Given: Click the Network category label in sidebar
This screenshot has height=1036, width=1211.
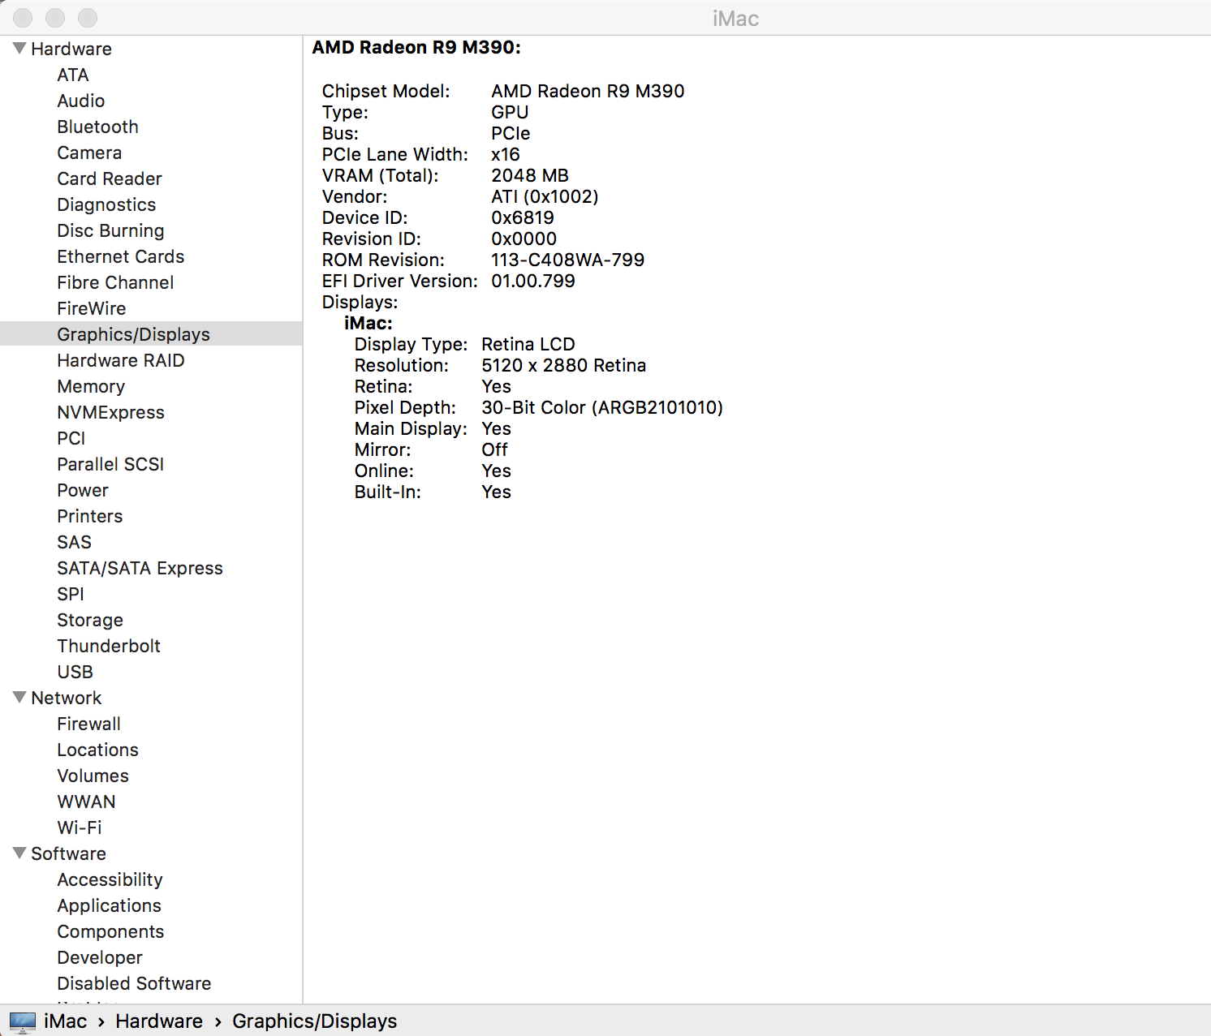Looking at the screenshot, I should [x=67, y=698].
